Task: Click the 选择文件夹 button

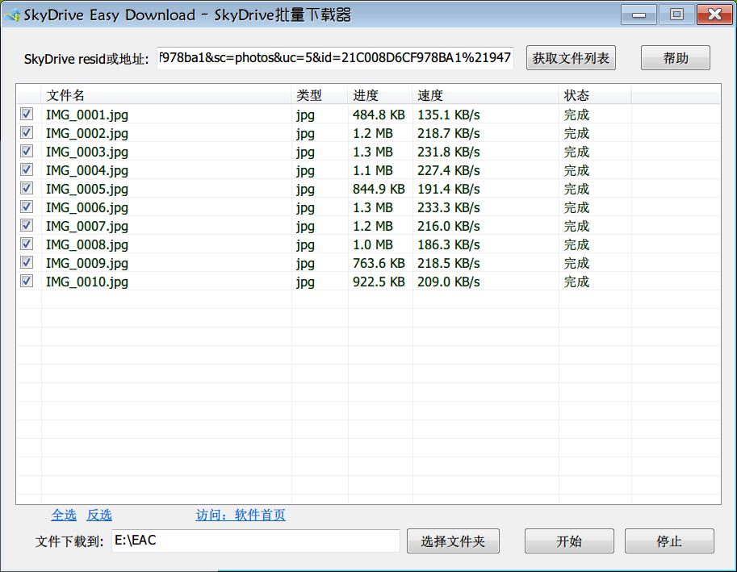Action: [453, 541]
